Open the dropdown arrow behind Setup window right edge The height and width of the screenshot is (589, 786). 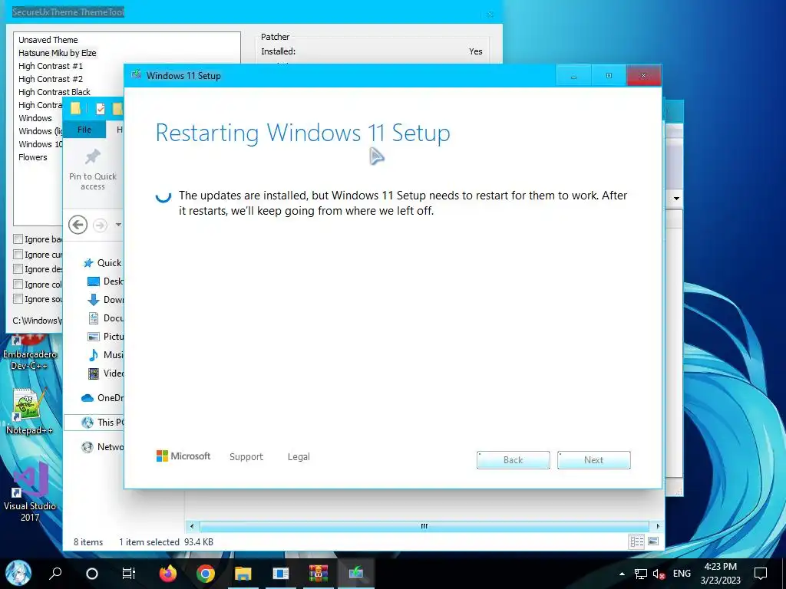[676, 199]
